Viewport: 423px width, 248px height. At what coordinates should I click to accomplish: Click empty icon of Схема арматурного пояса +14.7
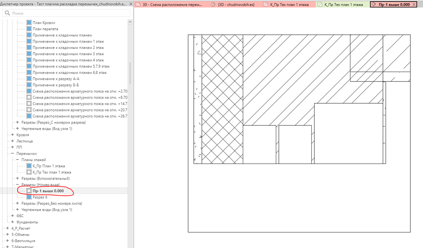29,103
